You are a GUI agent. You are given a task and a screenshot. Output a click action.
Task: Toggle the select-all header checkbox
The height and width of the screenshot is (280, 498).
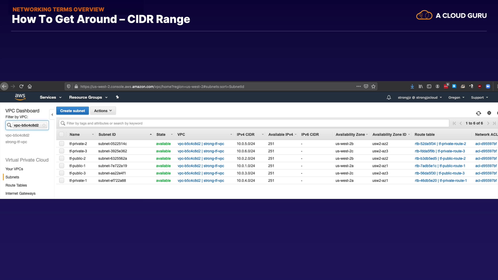point(61,134)
